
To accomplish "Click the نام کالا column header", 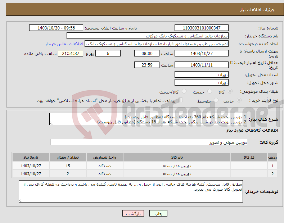I will click(x=177, y=157).
